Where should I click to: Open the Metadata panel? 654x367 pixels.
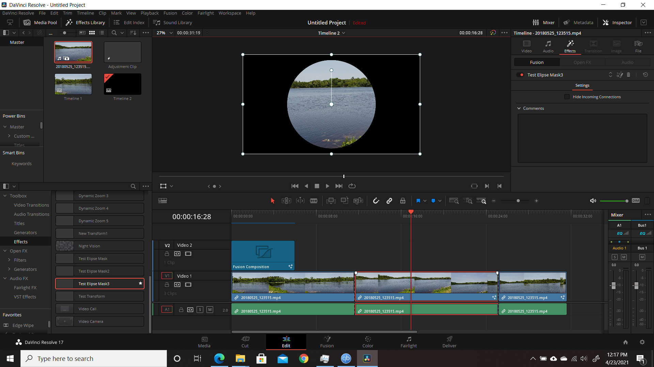click(578, 22)
